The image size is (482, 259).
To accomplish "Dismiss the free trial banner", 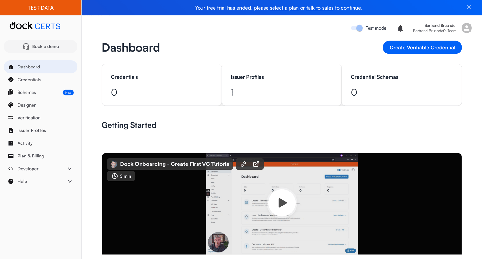I will coord(469,7).
